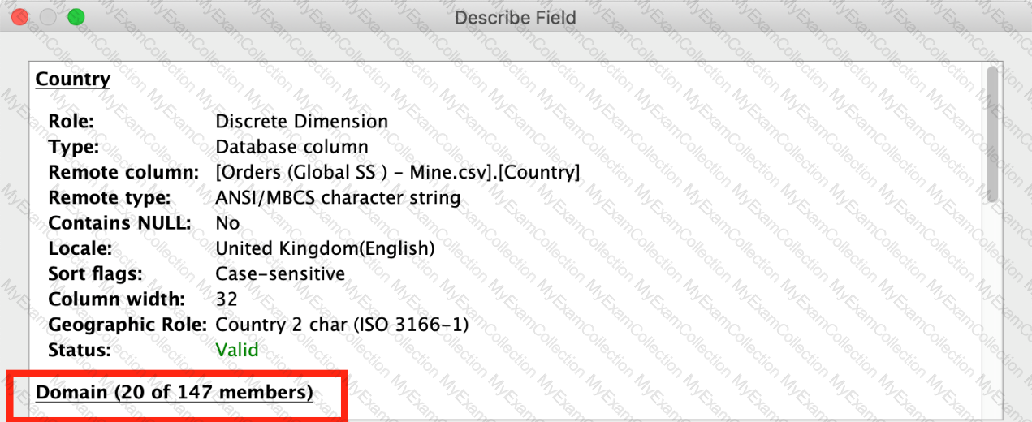Click the Geographic Role label

pos(128,325)
